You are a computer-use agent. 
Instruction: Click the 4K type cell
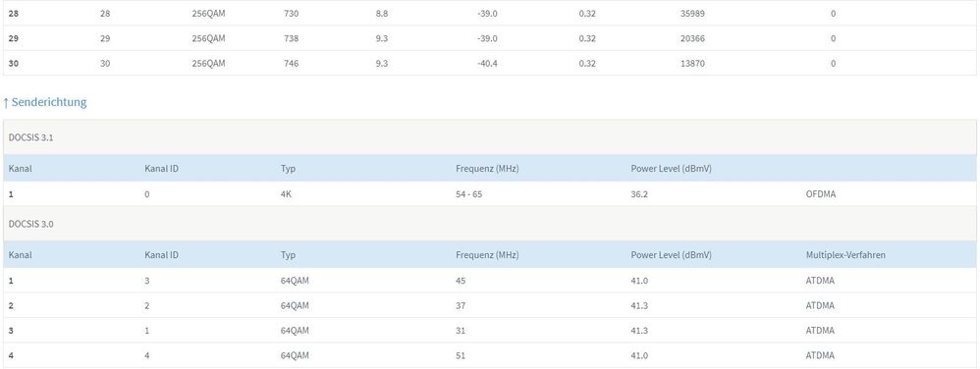pos(287,194)
